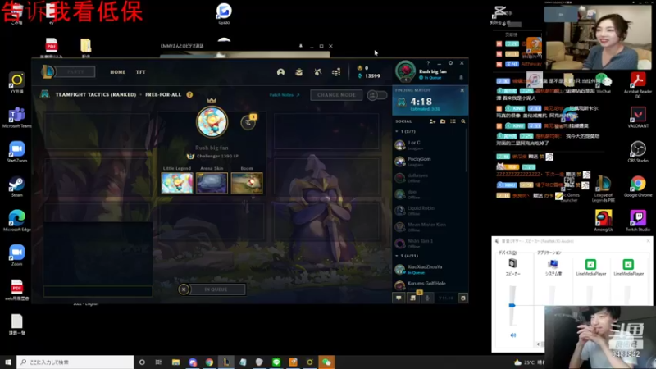Click the speaker device icon in mixer
Image resolution: width=656 pixels, height=369 pixels.
coord(513,263)
